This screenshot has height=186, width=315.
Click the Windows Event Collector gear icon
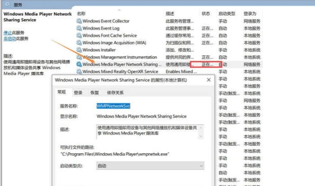click(79, 21)
